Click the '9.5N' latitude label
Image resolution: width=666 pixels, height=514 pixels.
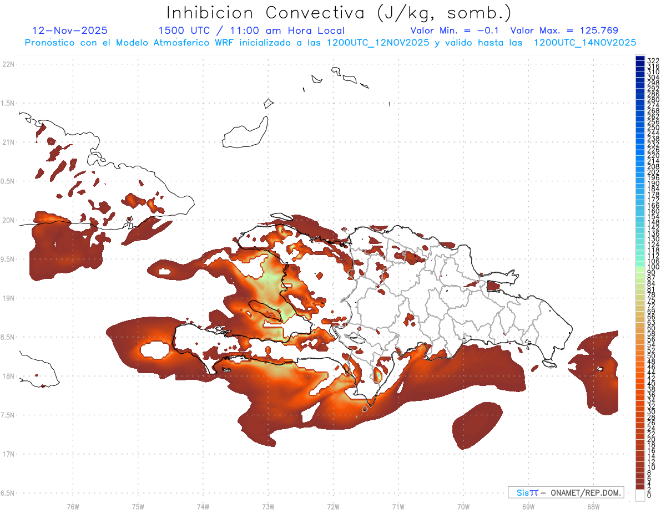[8, 259]
